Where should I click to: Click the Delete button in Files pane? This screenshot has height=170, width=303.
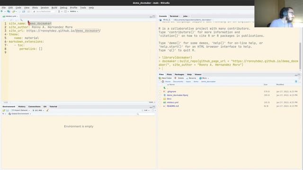coord(179,78)
